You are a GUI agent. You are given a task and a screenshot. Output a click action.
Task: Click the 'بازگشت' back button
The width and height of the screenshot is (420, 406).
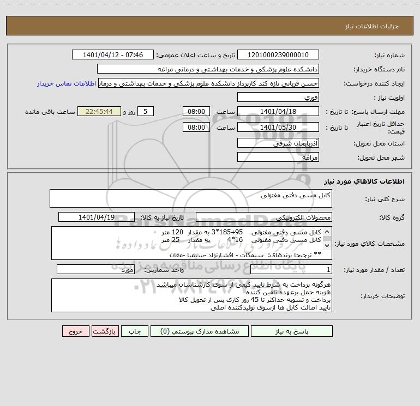pos(105,331)
